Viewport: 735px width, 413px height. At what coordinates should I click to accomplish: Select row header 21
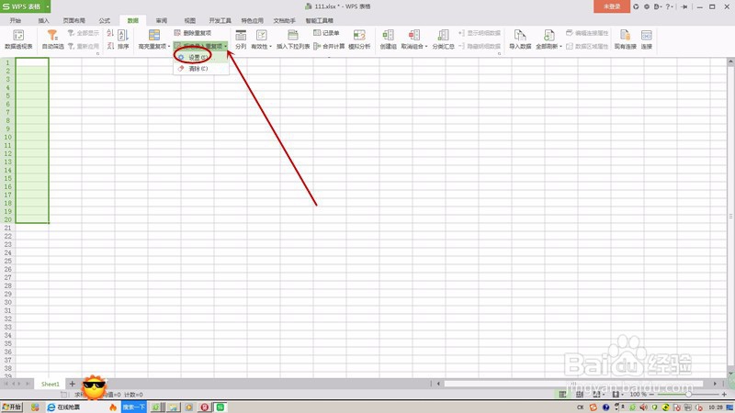pyautogui.click(x=8, y=228)
